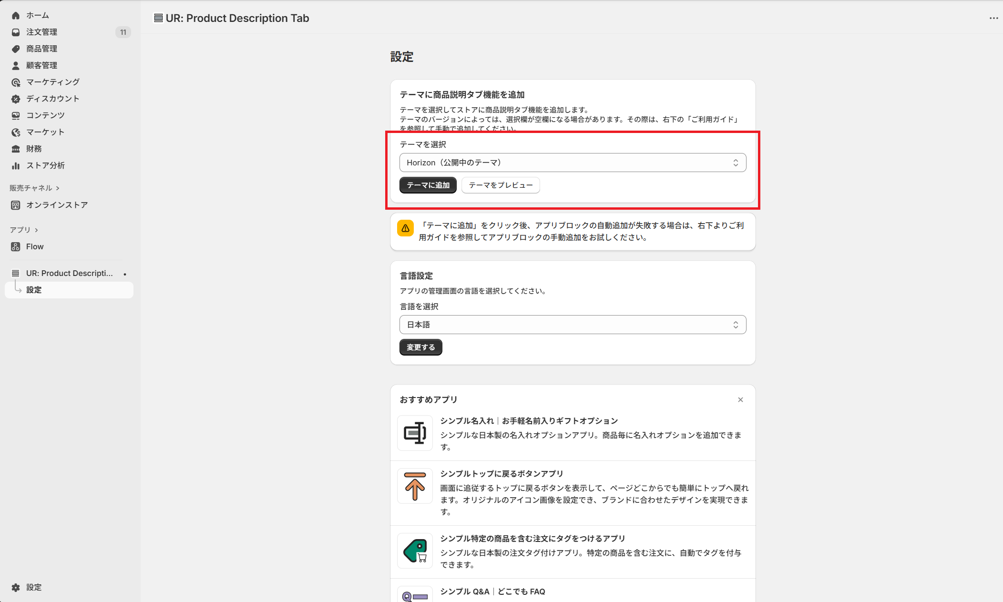Open Discounts via the badge icon

coord(16,99)
